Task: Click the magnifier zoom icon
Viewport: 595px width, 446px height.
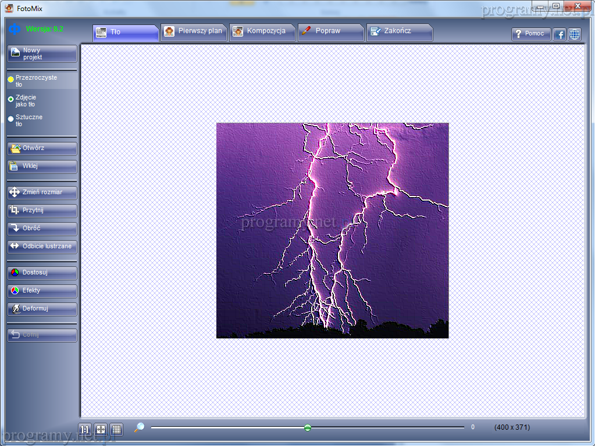Action: [140, 427]
